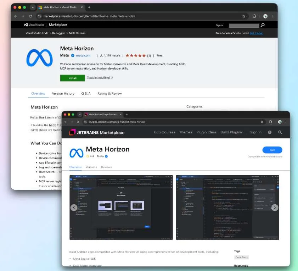
Task: Click next screenshot arrow in JetBrains carousel
Action: [275, 208]
